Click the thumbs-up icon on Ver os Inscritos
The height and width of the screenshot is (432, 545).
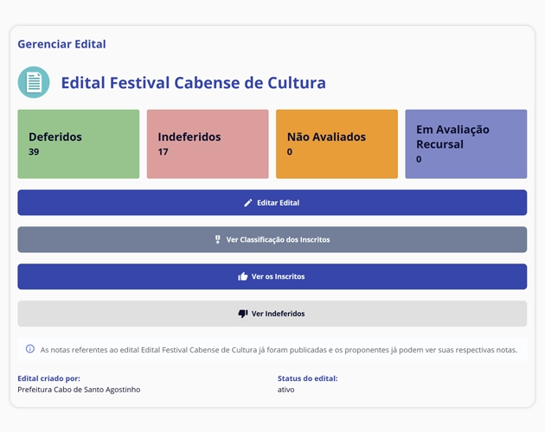coord(243,276)
